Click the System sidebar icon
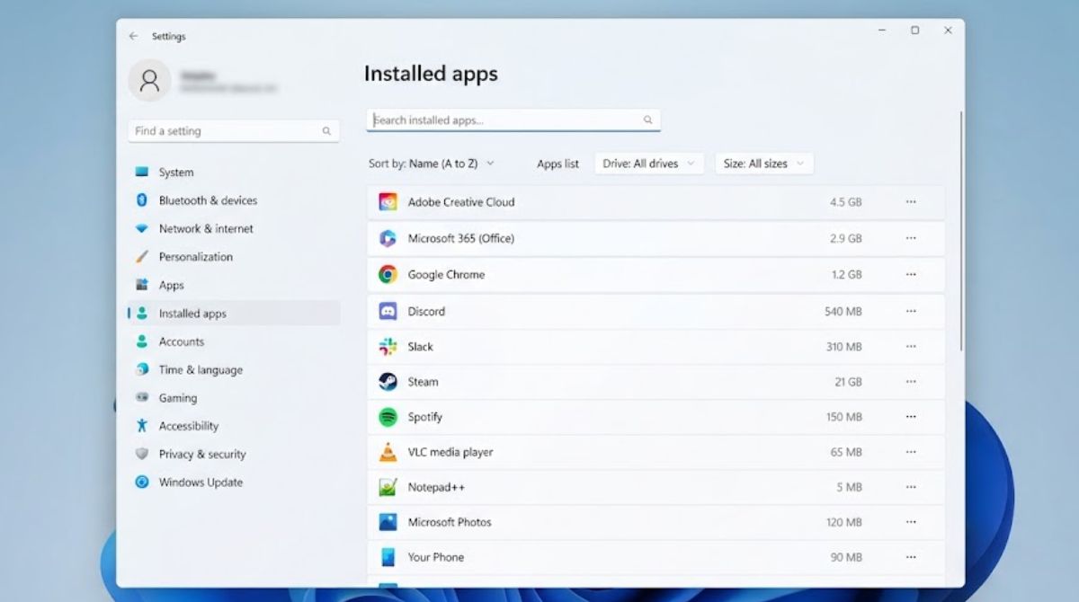 coord(141,172)
